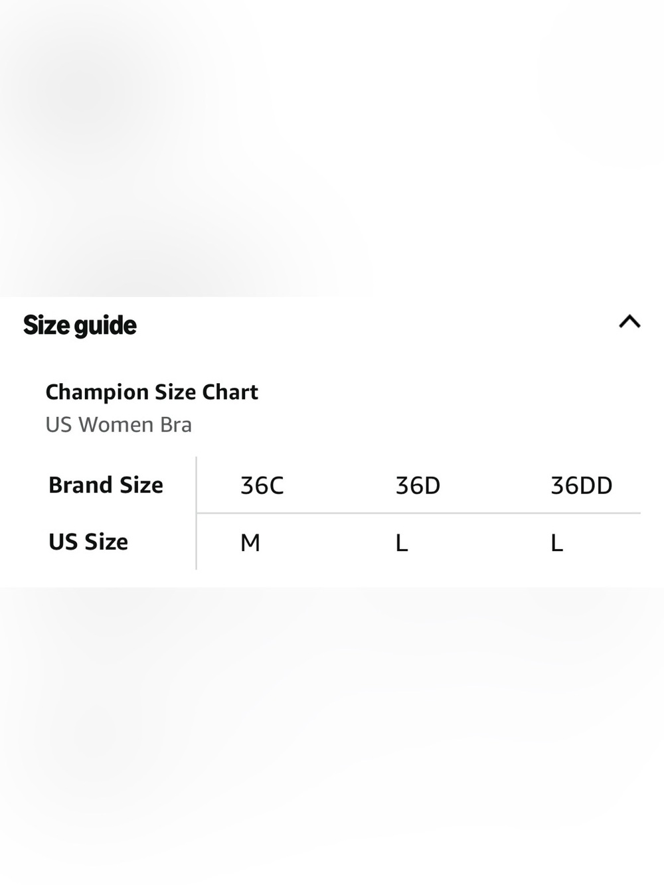Select the US Size row header
The width and height of the screenshot is (664, 885).
pos(88,542)
